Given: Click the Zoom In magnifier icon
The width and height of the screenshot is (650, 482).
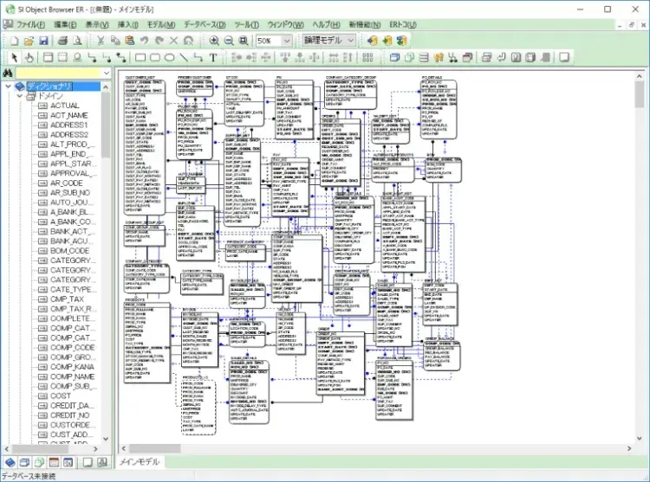Looking at the screenshot, I should point(213,40).
